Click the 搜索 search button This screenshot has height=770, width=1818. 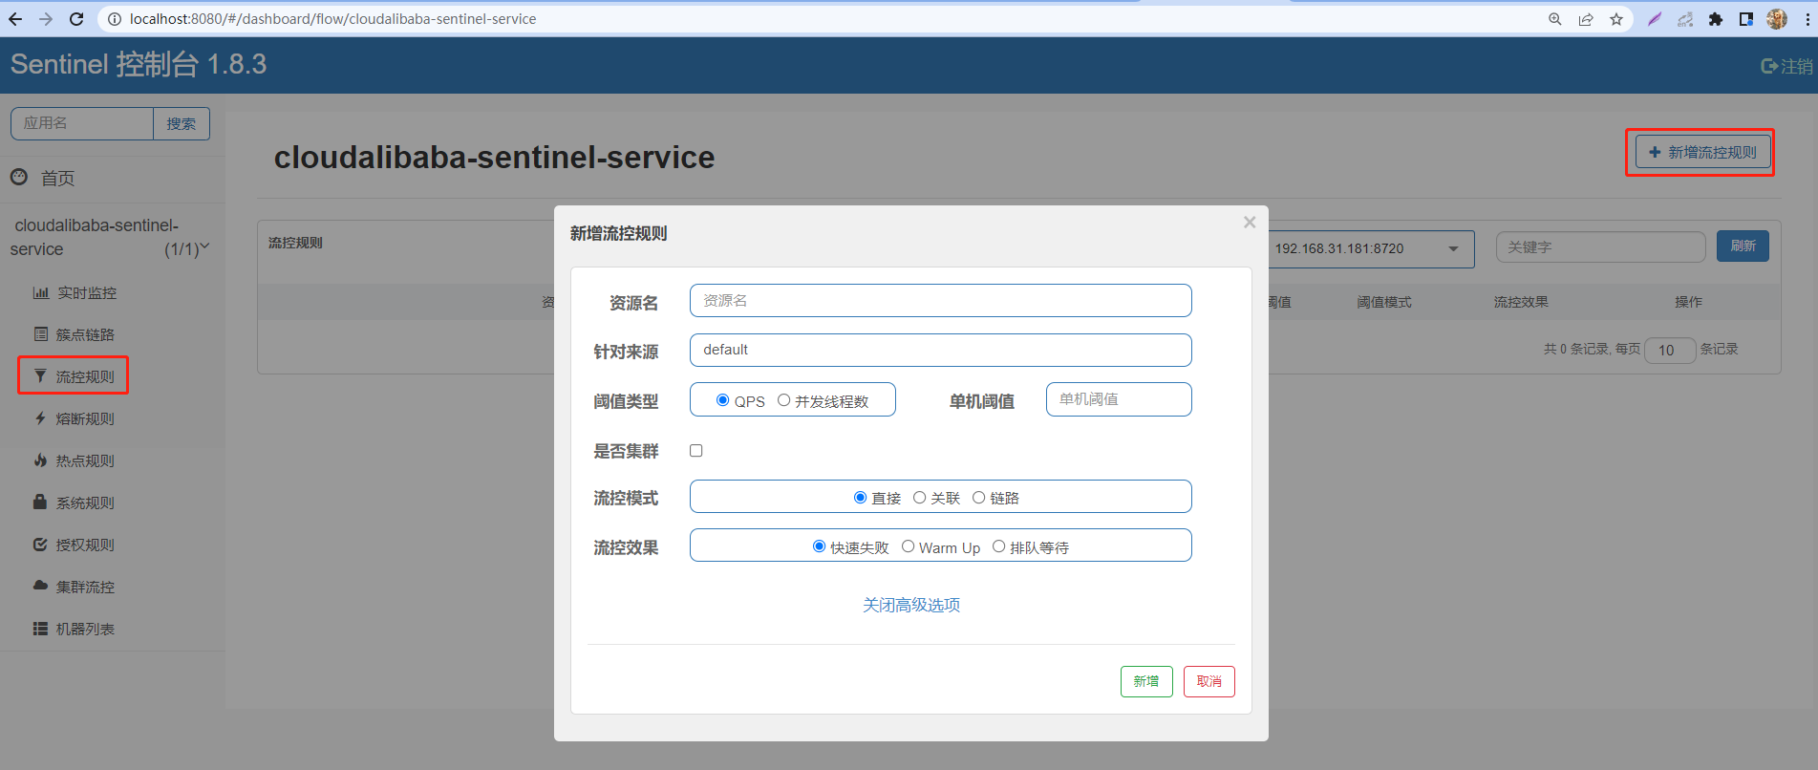[182, 123]
